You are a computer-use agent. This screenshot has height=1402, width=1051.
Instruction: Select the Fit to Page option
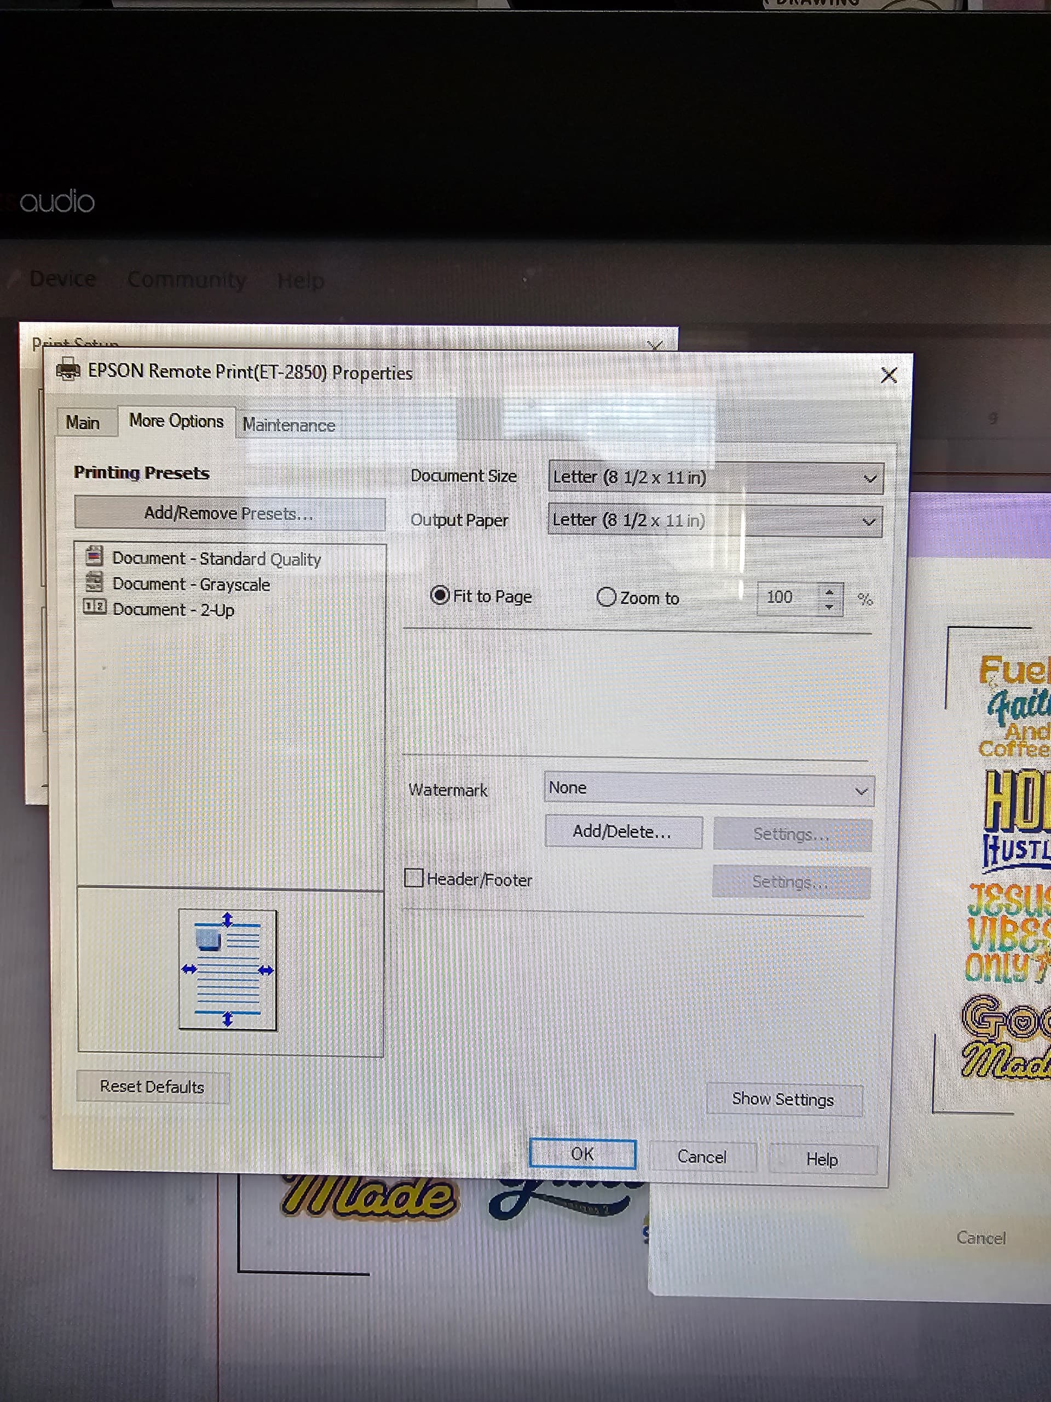coord(440,596)
